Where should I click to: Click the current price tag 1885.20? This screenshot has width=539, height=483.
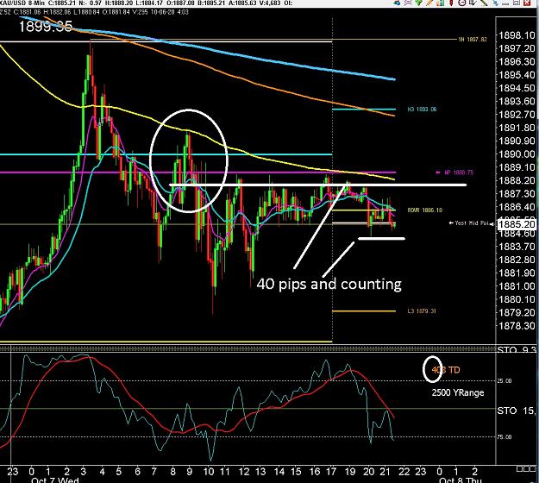click(x=517, y=224)
